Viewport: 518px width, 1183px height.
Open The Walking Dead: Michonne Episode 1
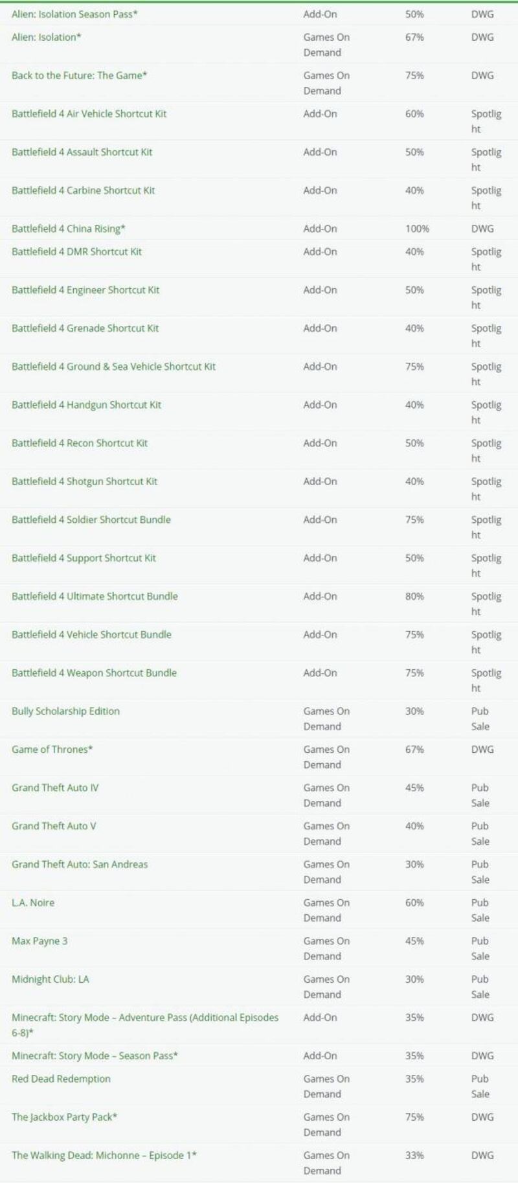point(104,1155)
